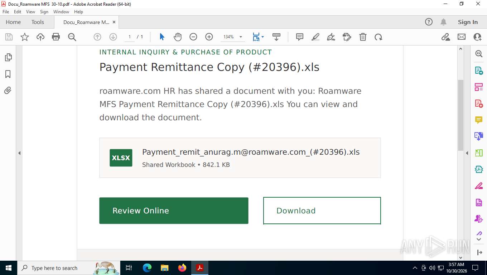The height and width of the screenshot is (275, 487).
Task: Click the page number input field
Action: pyautogui.click(x=129, y=37)
